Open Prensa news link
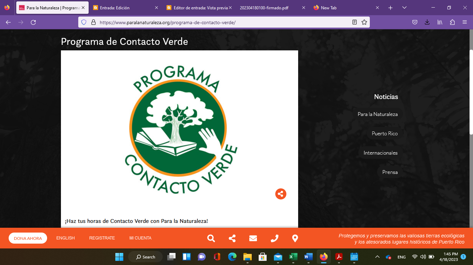The width and height of the screenshot is (473, 265). pyautogui.click(x=390, y=172)
